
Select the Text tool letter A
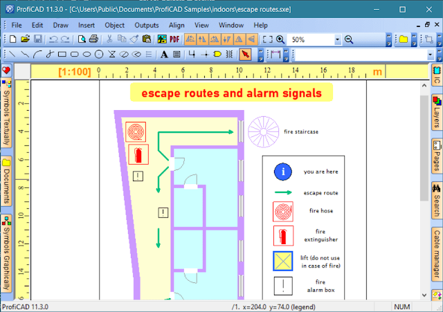click(164, 54)
